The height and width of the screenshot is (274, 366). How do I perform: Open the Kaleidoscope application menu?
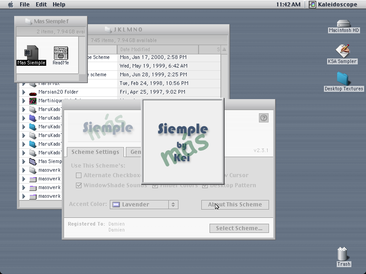point(333,5)
